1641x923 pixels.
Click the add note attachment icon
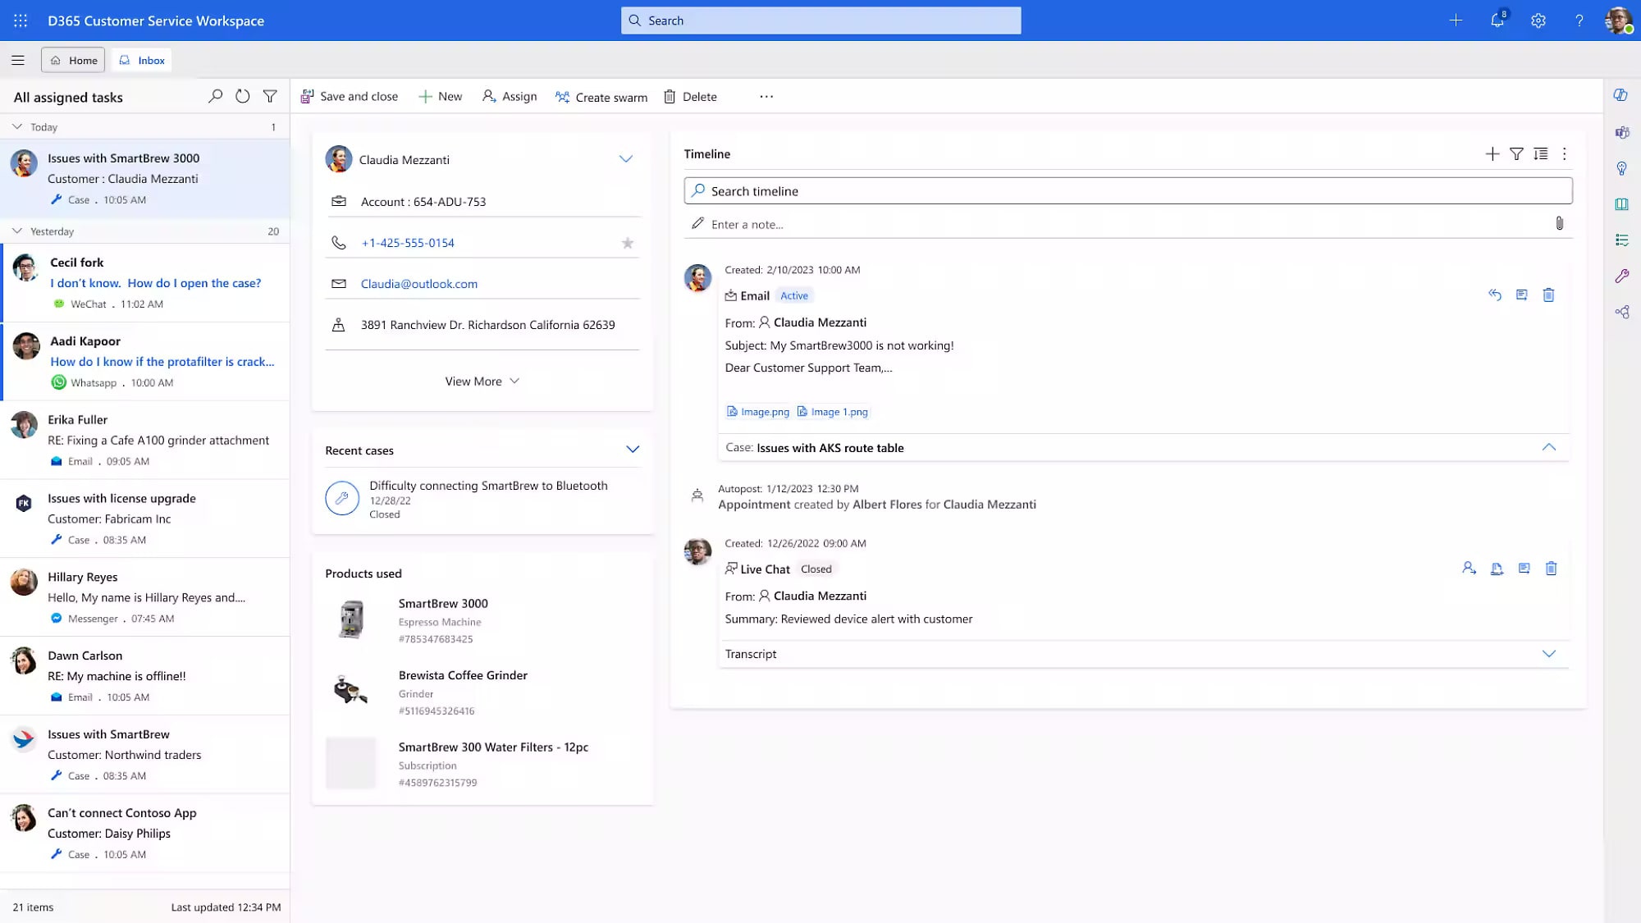click(x=1560, y=223)
